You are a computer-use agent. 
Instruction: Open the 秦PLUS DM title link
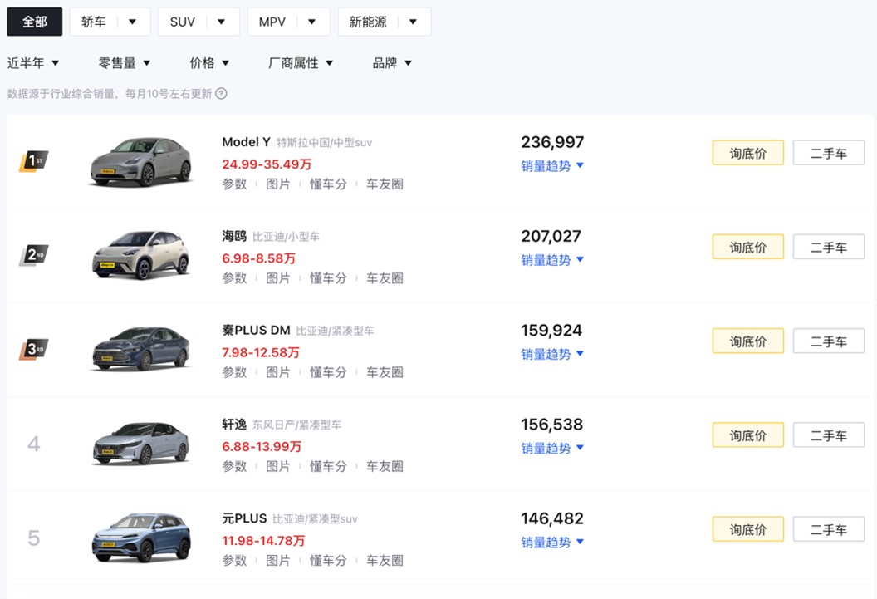pyautogui.click(x=256, y=330)
